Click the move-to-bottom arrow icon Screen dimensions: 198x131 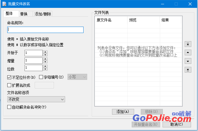(188, 70)
